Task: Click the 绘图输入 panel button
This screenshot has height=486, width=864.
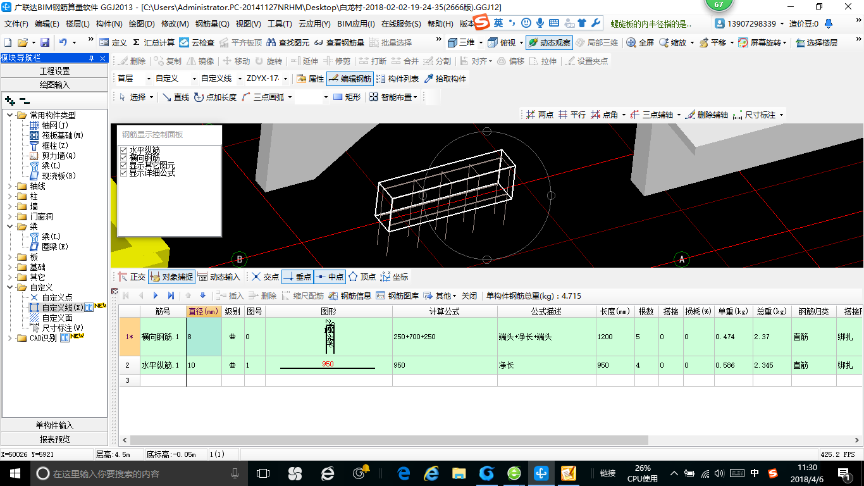Action: (54, 84)
